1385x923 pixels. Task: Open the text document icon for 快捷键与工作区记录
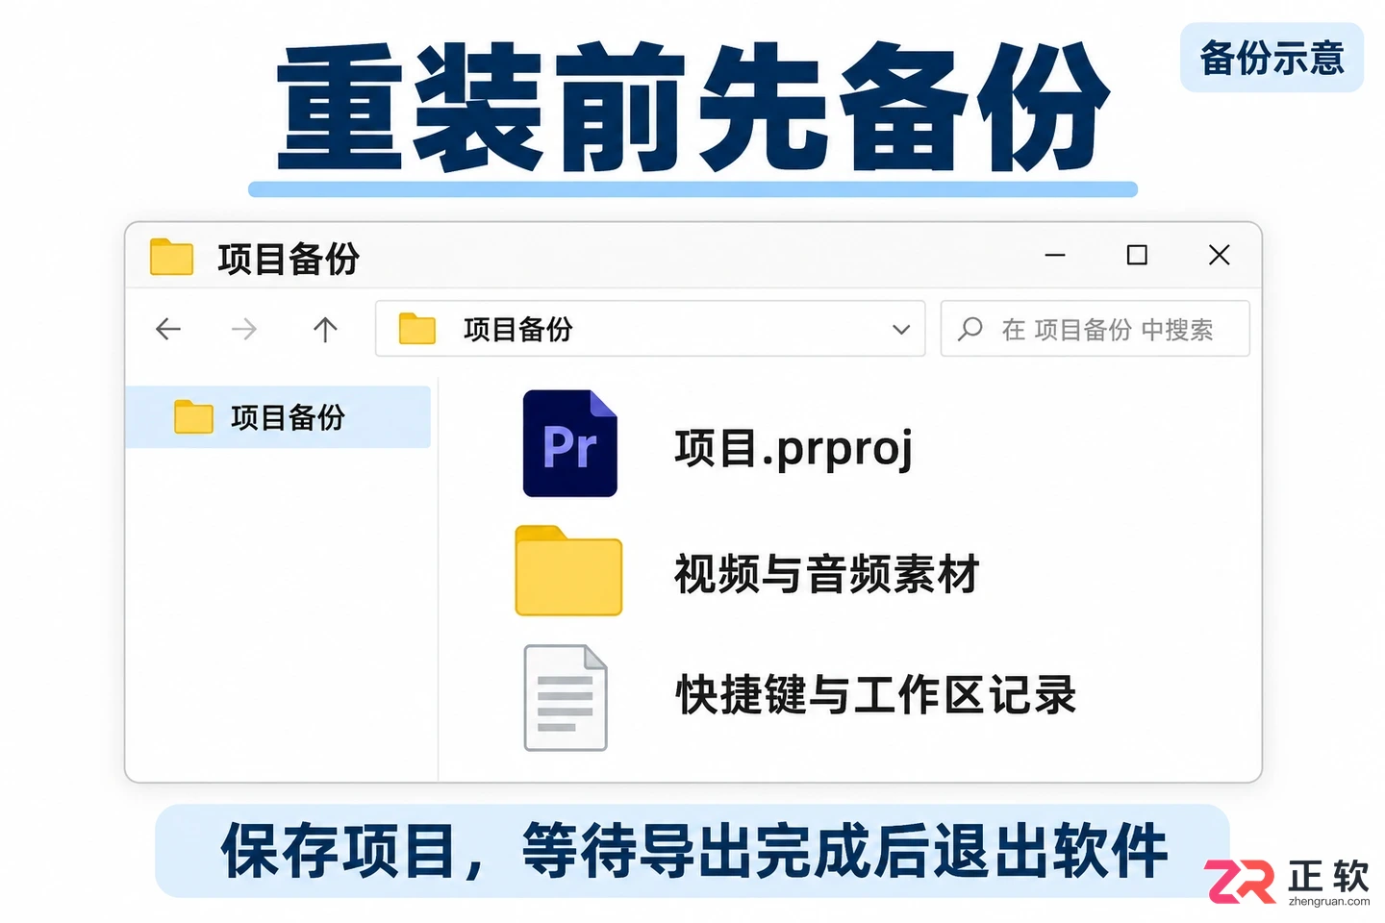coord(566,697)
